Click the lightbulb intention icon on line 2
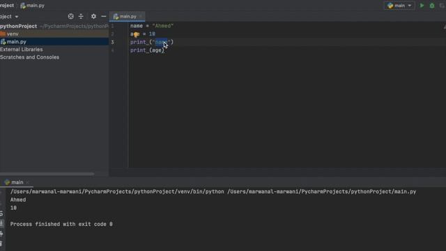 (x=137, y=34)
